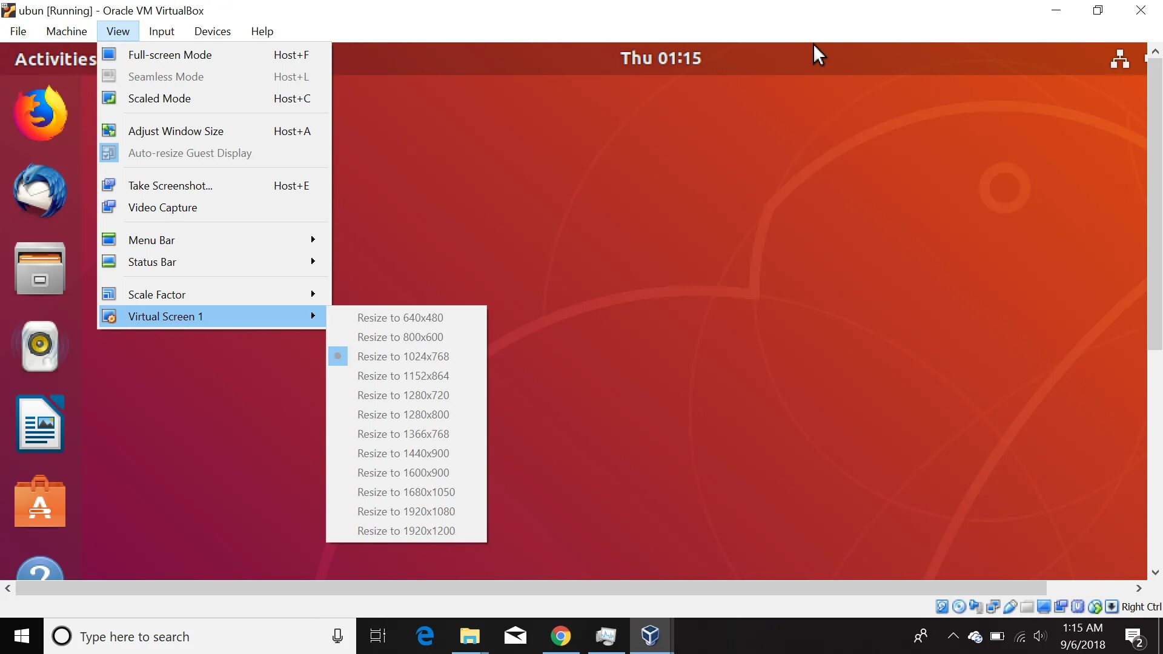Open Ubuntu Software orange bag icon
The height and width of the screenshot is (654, 1163).
[x=40, y=501]
